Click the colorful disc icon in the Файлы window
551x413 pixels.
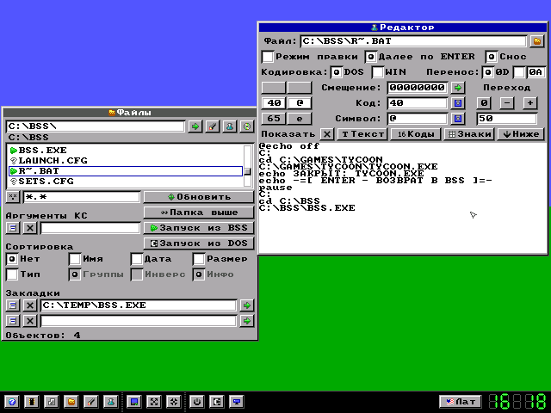247,126
